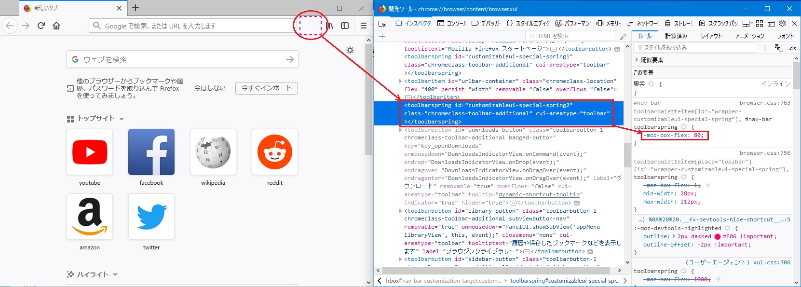Click the #F06 outline color swatch
The height and width of the screenshot is (287, 801).
coord(717,237)
